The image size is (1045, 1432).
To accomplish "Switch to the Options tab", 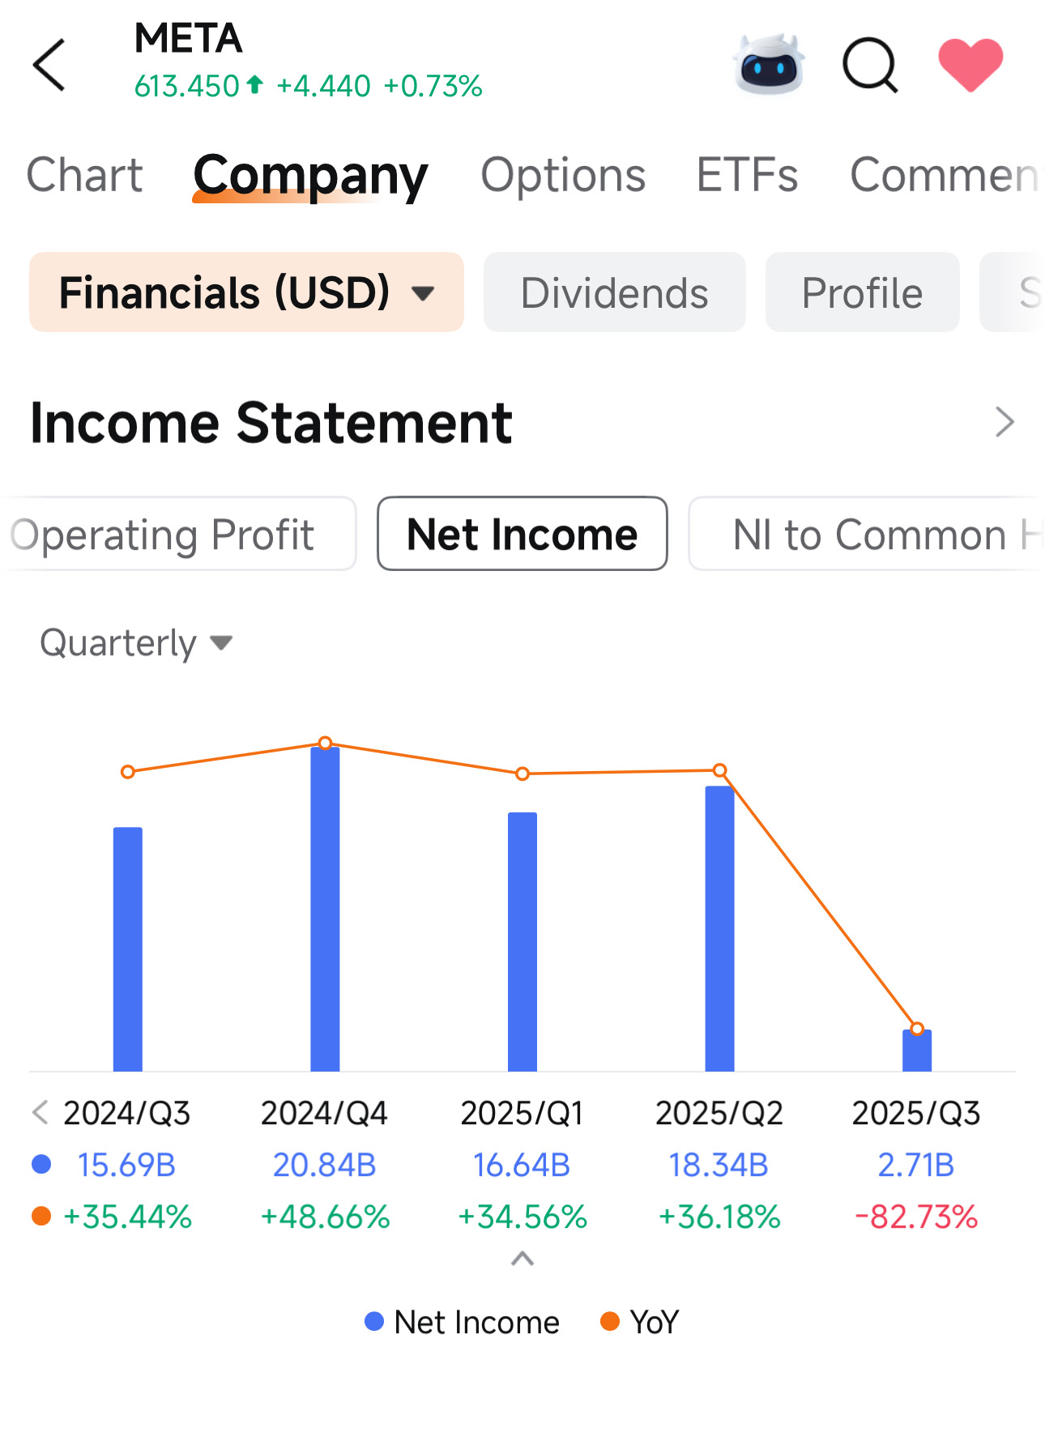I will [563, 175].
